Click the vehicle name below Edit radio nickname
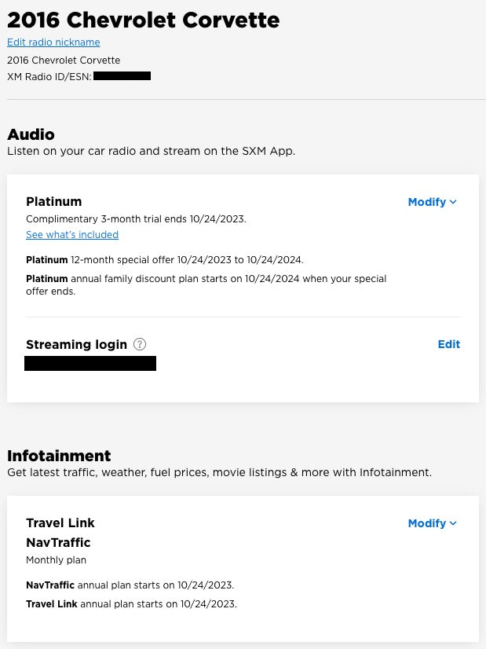486x649 pixels. [64, 60]
